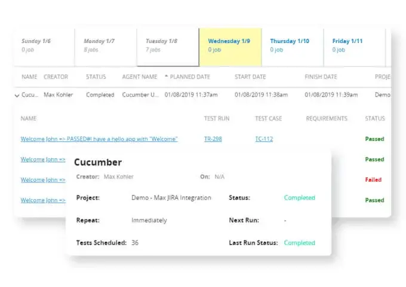Open test run link TR-298

pos(213,139)
